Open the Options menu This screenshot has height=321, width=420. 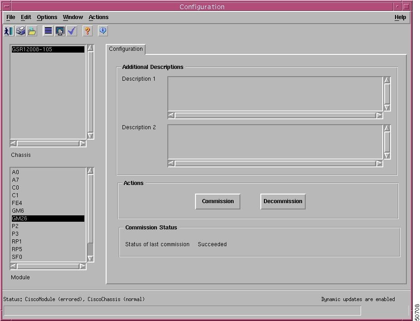click(x=47, y=17)
